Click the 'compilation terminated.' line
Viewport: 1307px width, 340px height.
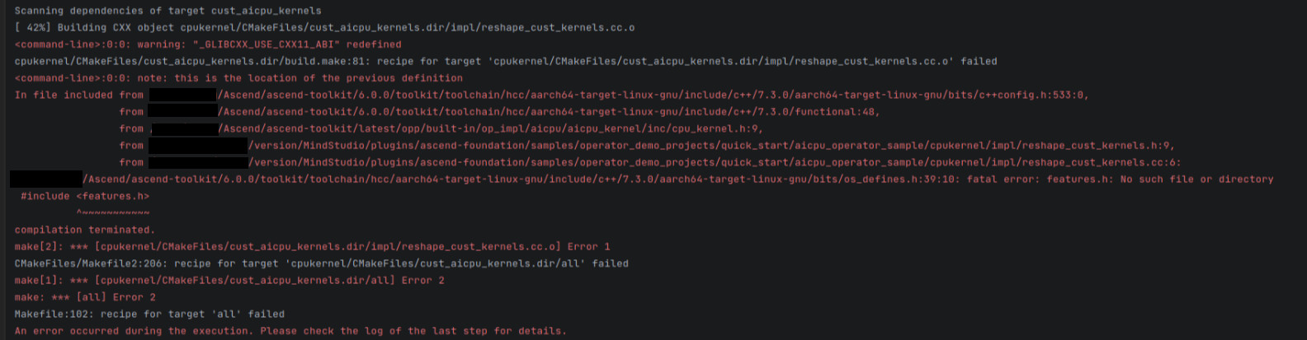(84, 230)
